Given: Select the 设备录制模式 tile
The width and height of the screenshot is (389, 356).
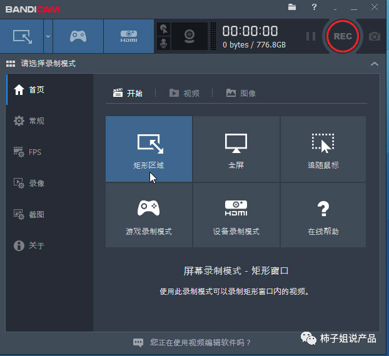Looking at the screenshot, I should point(236,215).
